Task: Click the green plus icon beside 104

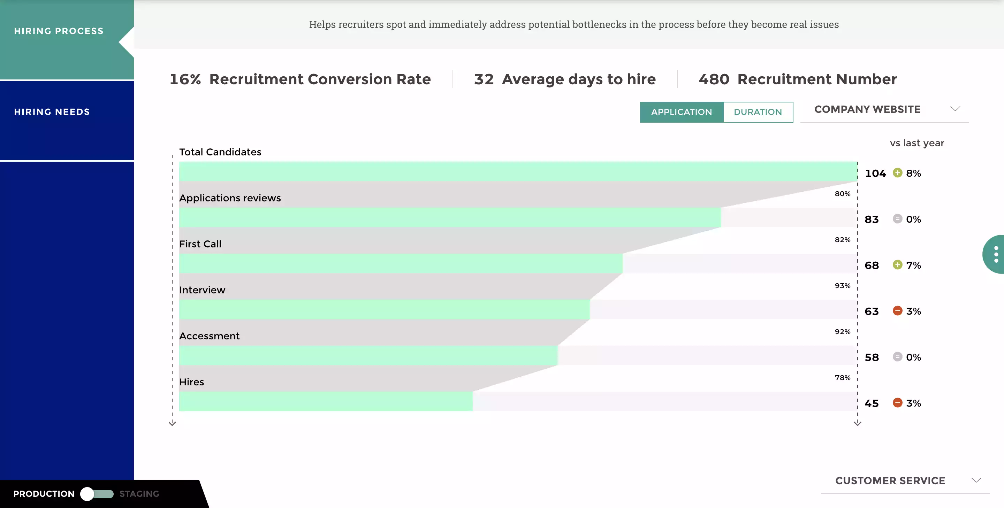Action: point(897,172)
